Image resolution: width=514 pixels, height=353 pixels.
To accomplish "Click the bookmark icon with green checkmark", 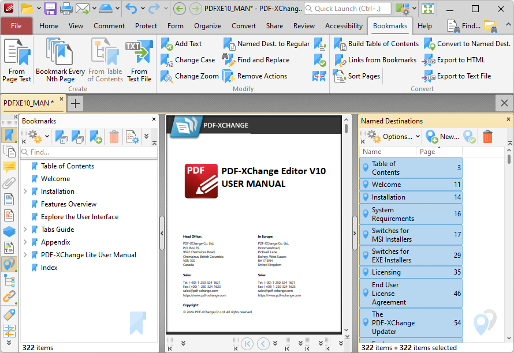I will coord(319,60).
